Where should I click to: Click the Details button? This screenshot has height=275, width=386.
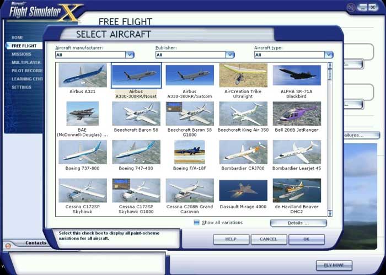click(x=298, y=223)
